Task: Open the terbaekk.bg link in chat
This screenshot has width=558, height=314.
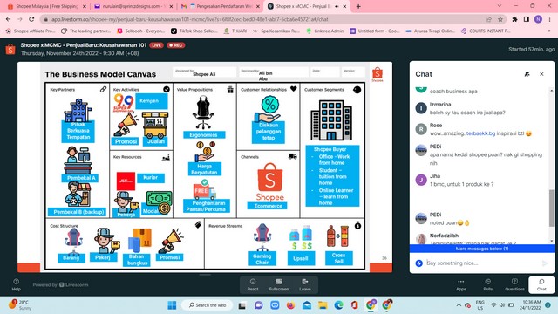Action: point(480,133)
